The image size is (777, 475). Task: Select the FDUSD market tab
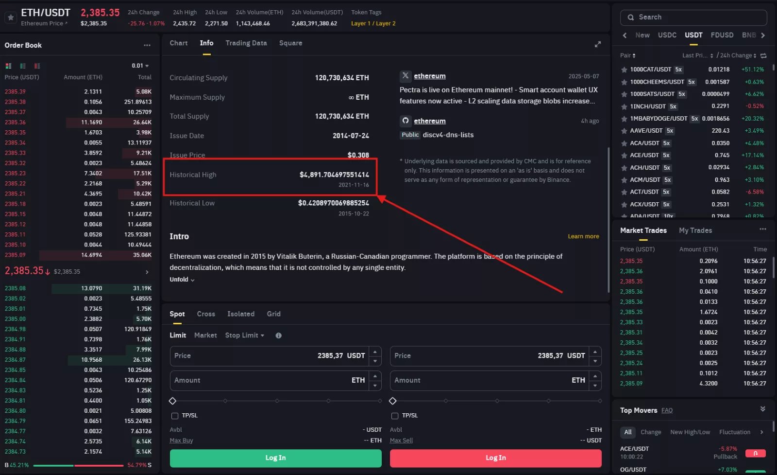pos(722,35)
